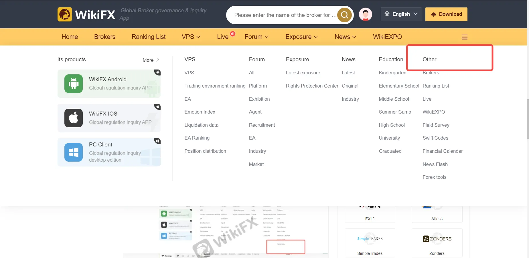
Task: Open Rights Protection Center link
Action: pyautogui.click(x=312, y=86)
